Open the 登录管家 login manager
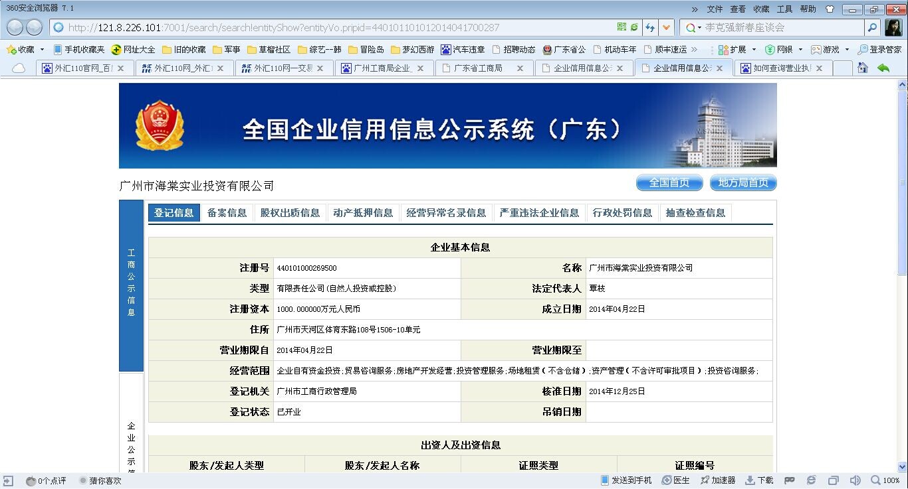908x489 pixels. pyautogui.click(x=879, y=50)
